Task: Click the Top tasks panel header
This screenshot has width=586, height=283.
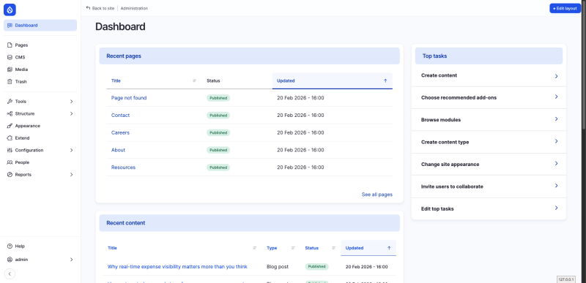Action: click(489, 56)
